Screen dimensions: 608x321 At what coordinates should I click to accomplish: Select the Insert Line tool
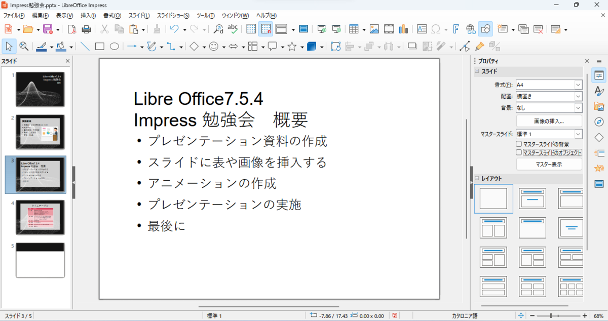click(85, 46)
